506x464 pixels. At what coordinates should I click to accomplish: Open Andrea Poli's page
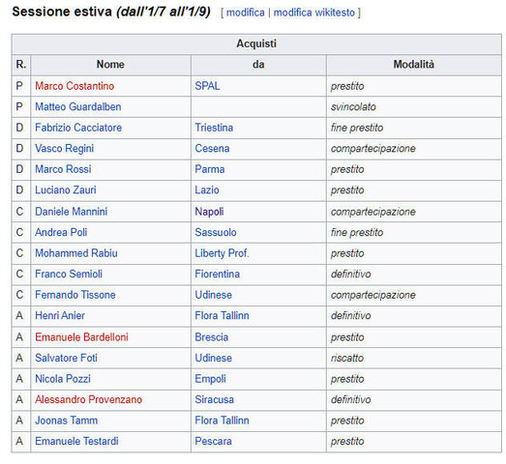61,233
